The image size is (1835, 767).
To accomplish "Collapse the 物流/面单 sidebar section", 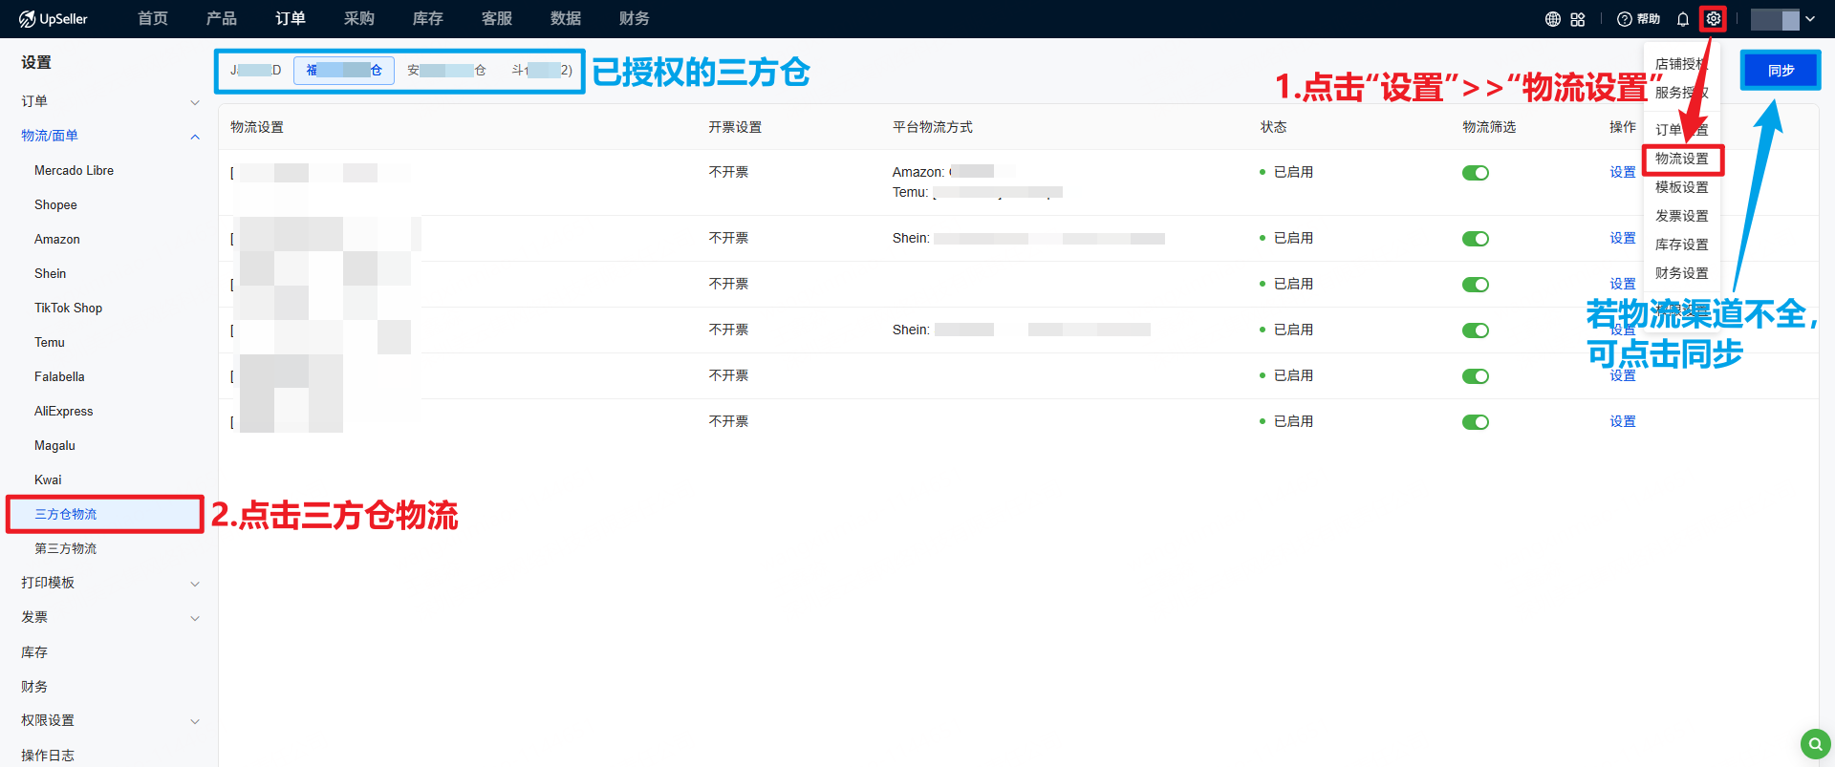I will 195,137.
